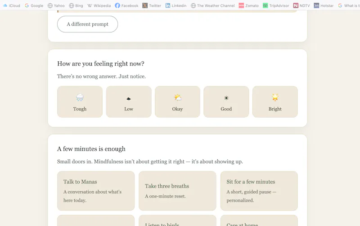Open the Zomato bookmark
The image size is (360, 226).
pos(249,5)
